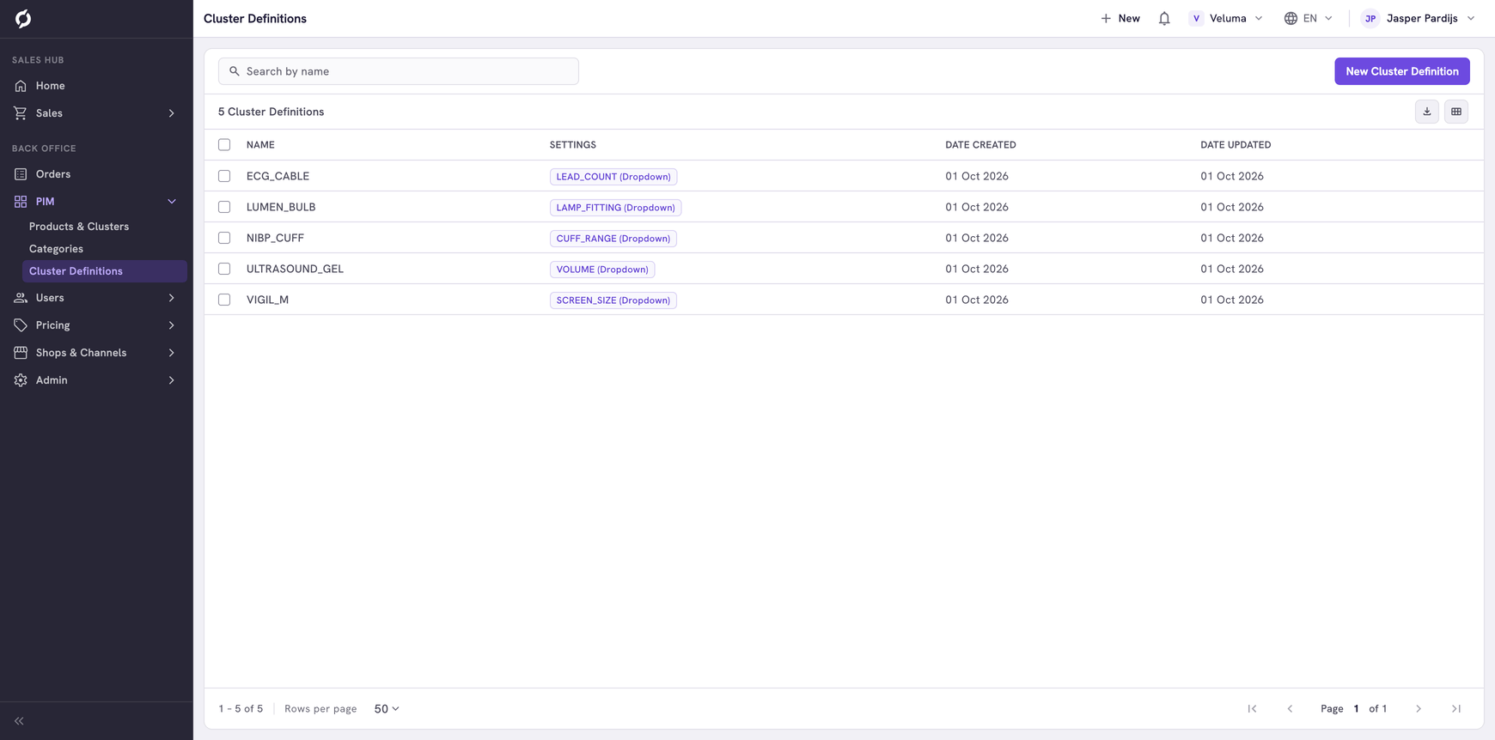The image size is (1495, 740).
Task: Open Jasper Pardijs user menu
Action: (x=1419, y=18)
